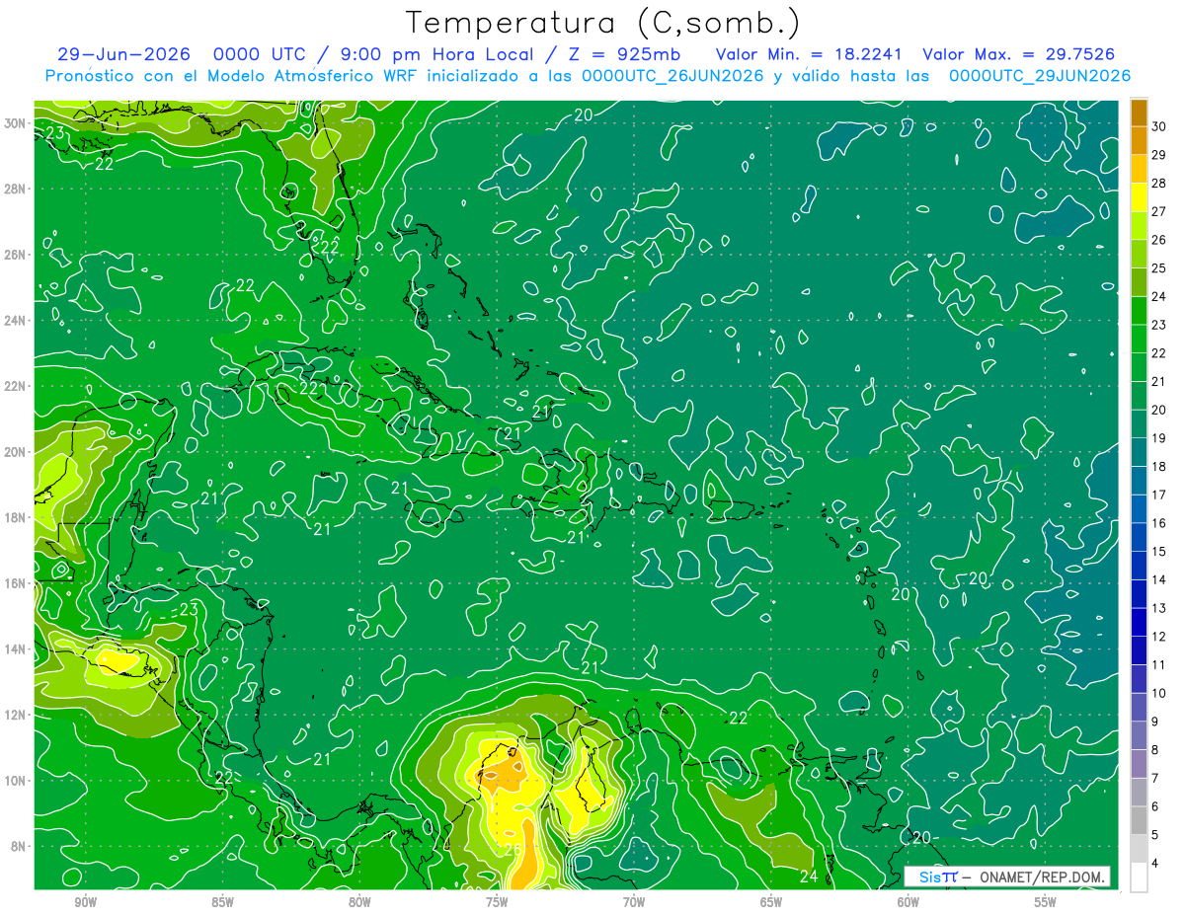Click the '10N' latitude label
The height and width of the screenshot is (915, 1185).
[x=14, y=781]
